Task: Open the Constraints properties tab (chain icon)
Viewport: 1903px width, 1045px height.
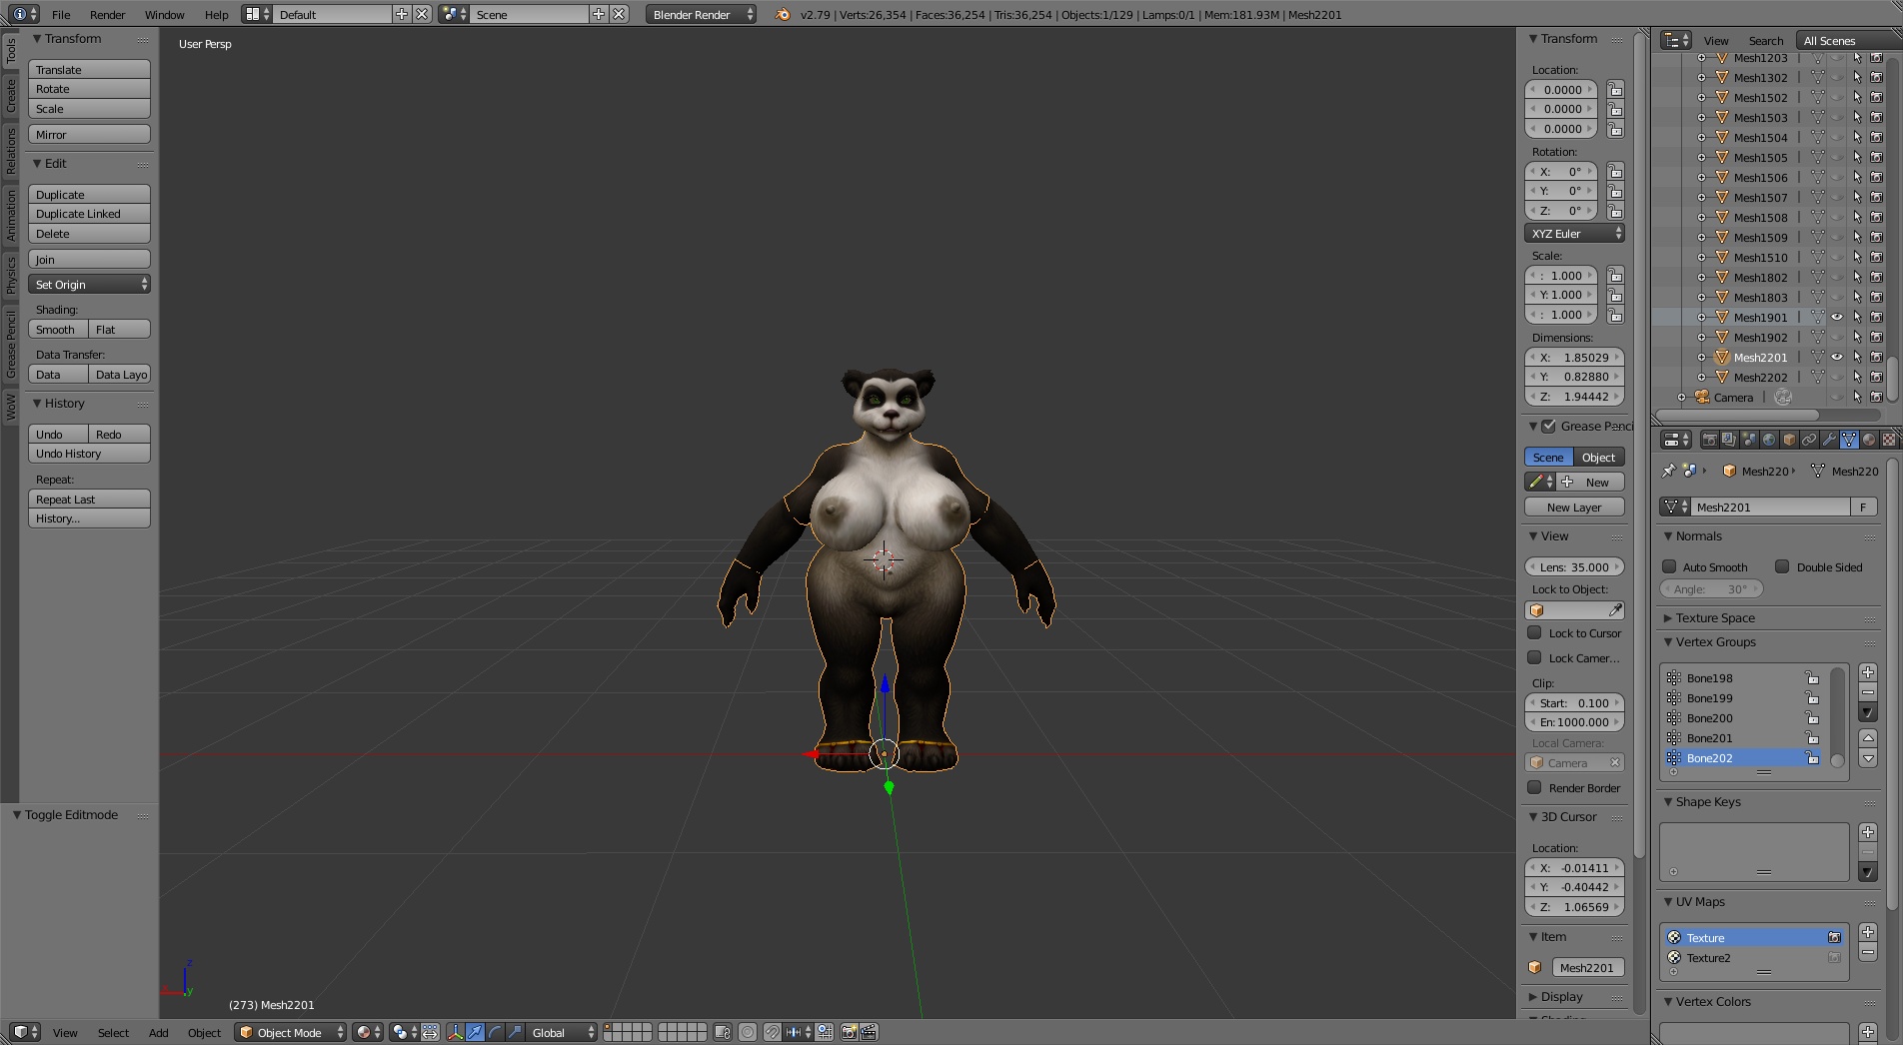Action: click(1809, 440)
